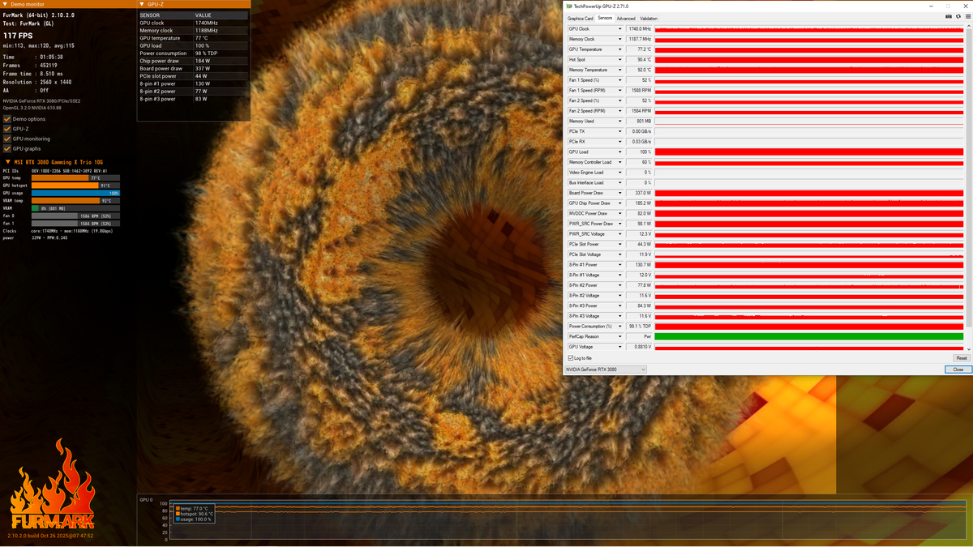This screenshot has height=547, width=973.
Task: Disable the GPU monitoring checkbox
Action: 7,139
